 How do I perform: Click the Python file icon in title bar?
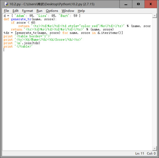tap(6, 4)
